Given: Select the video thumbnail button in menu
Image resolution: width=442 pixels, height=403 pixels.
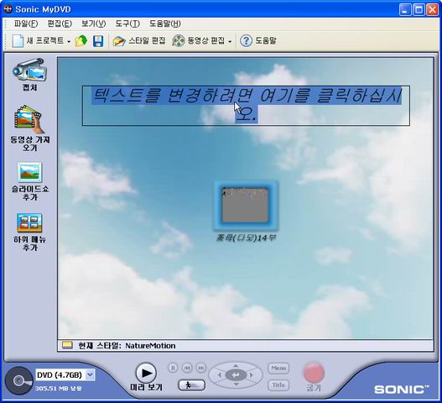Looking at the screenshot, I should point(246,205).
